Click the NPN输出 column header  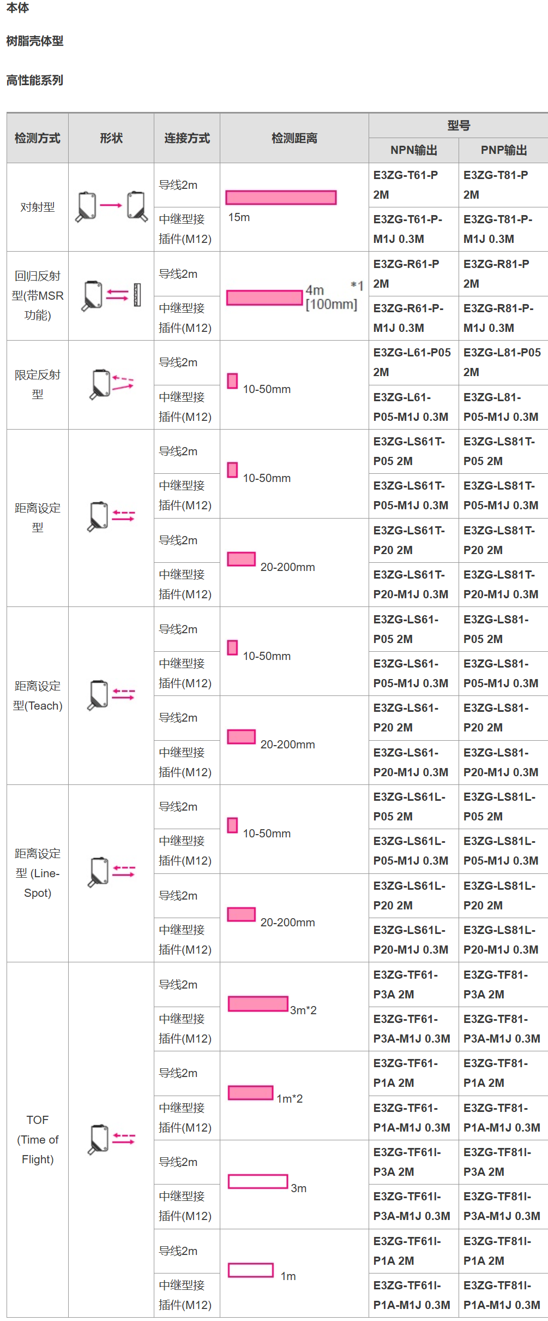(x=414, y=150)
